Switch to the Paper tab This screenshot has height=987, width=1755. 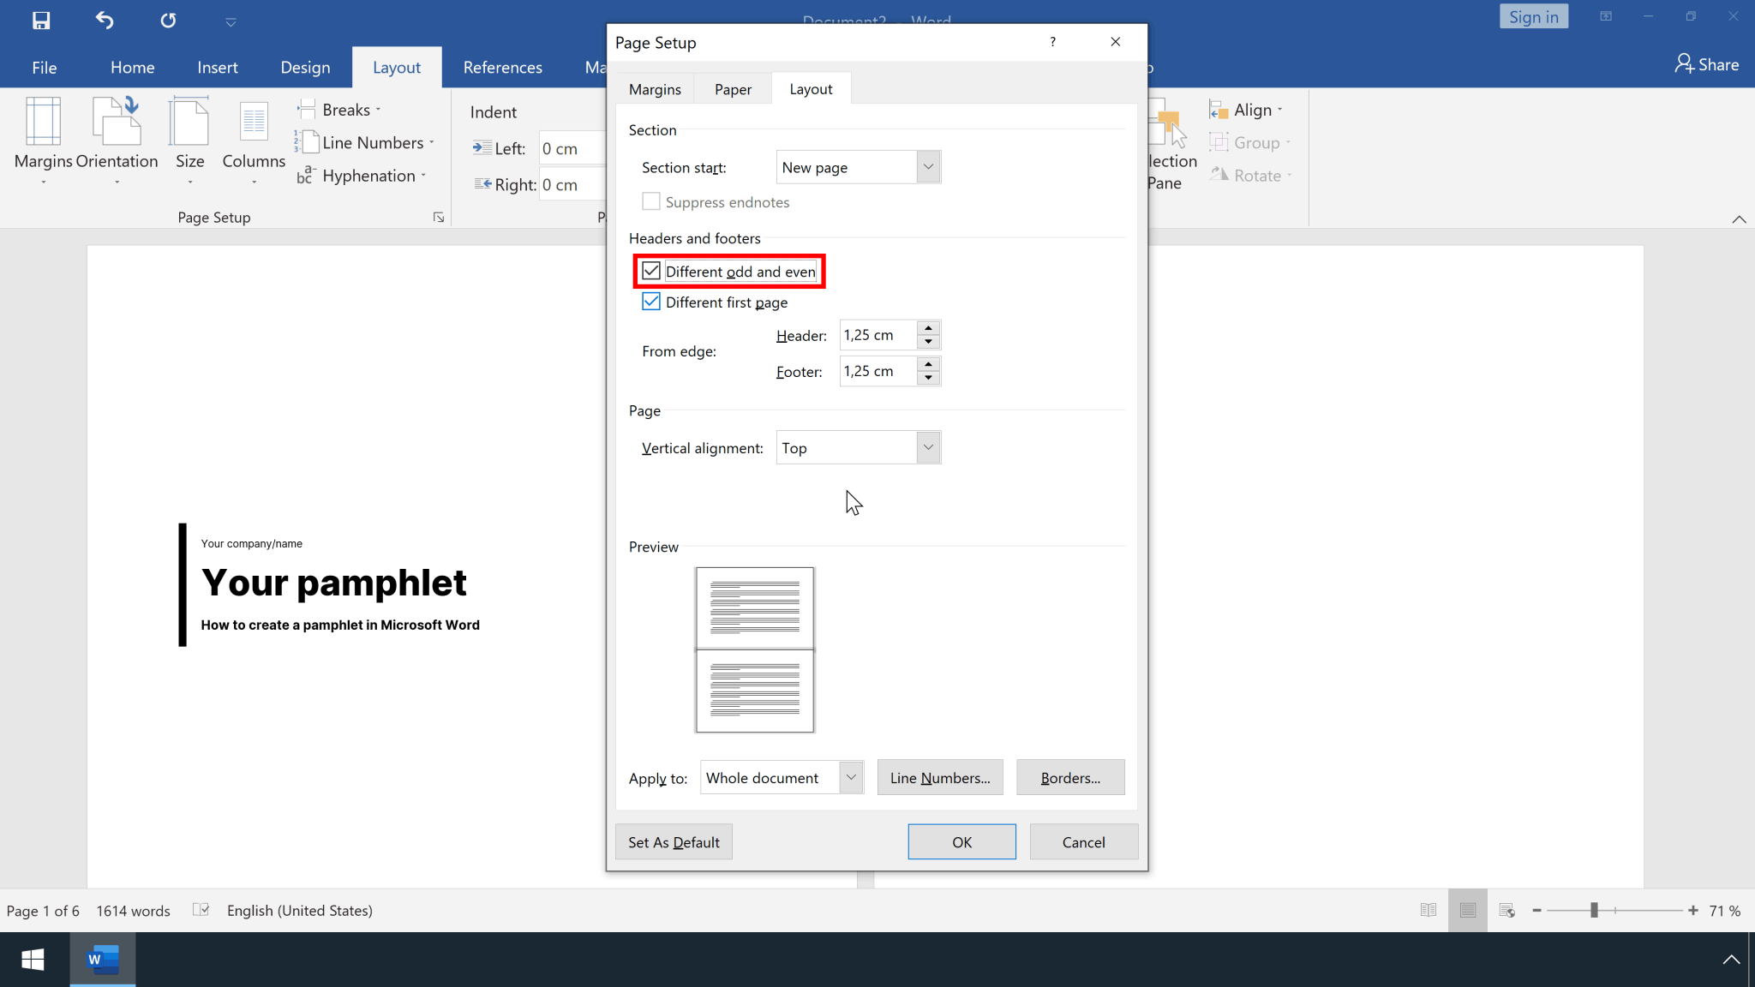tap(732, 88)
